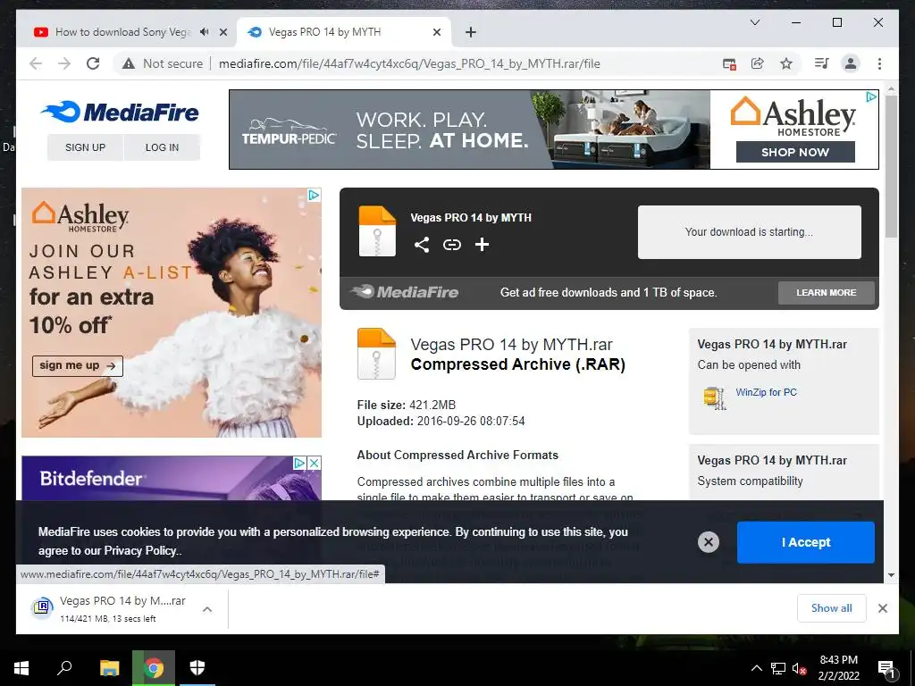Click the plus icon to save file
The image size is (915, 686).
point(482,245)
